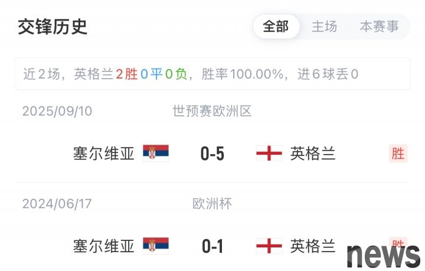Click England flag in the 0-5 match
Viewport: 425px width, 271px height.
pyautogui.click(x=269, y=154)
